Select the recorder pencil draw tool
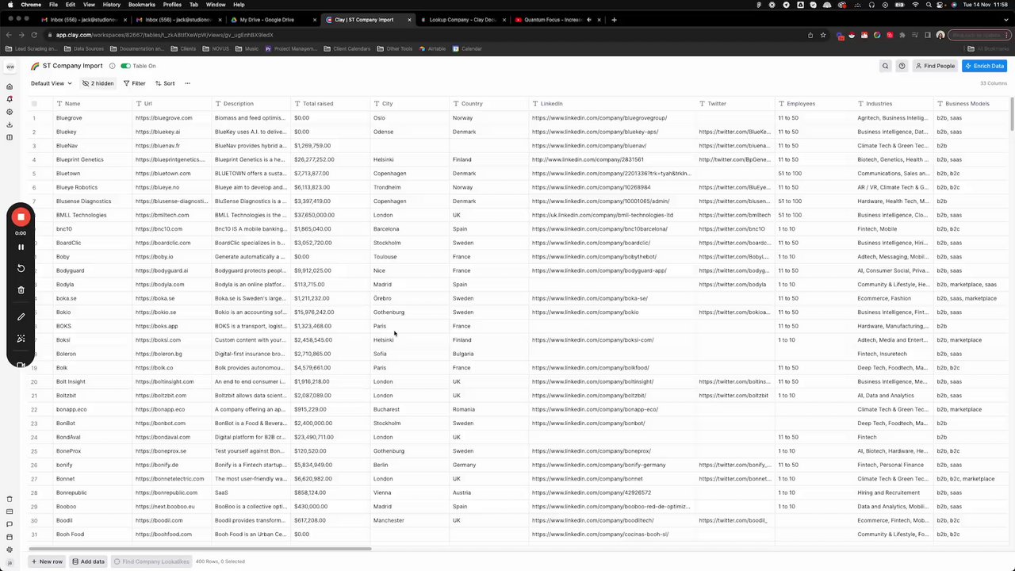The width and height of the screenshot is (1015, 571). pos(21,317)
